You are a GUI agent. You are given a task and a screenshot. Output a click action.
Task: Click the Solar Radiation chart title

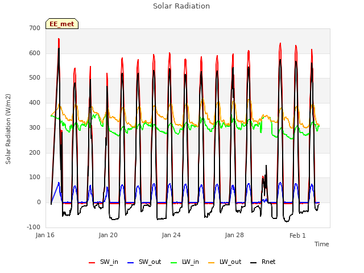click(181, 6)
